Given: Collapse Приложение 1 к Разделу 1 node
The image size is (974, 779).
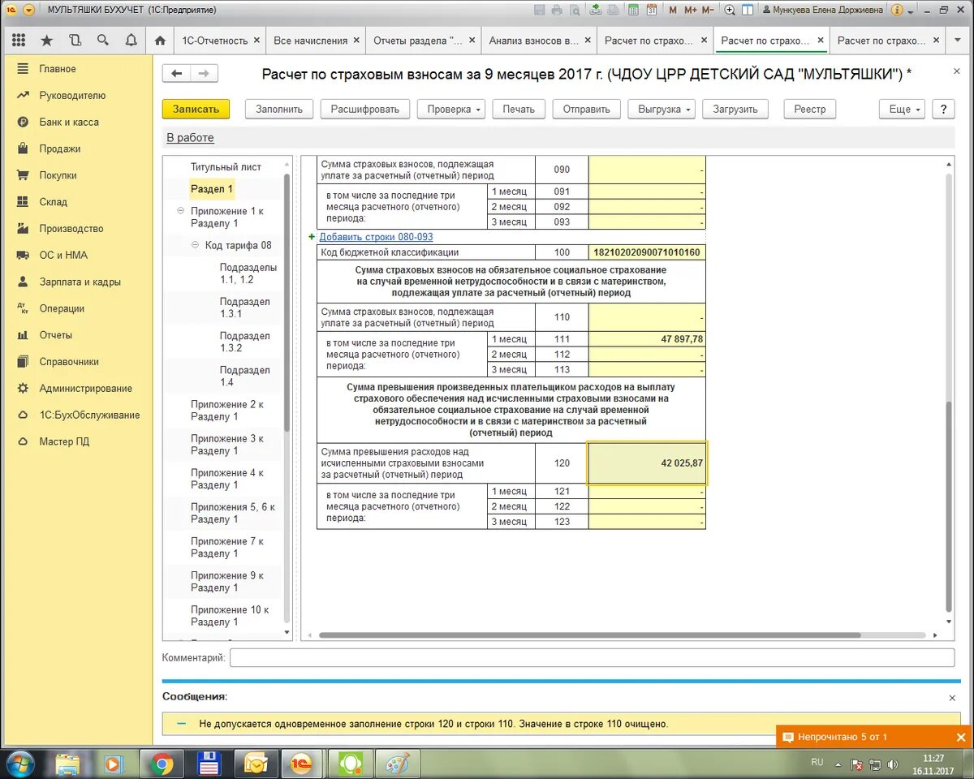Looking at the screenshot, I should click(181, 211).
